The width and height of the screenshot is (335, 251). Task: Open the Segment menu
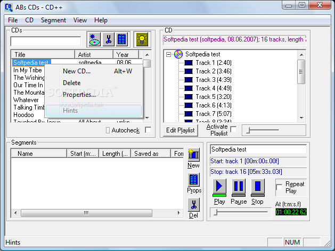(x=53, y=20)
